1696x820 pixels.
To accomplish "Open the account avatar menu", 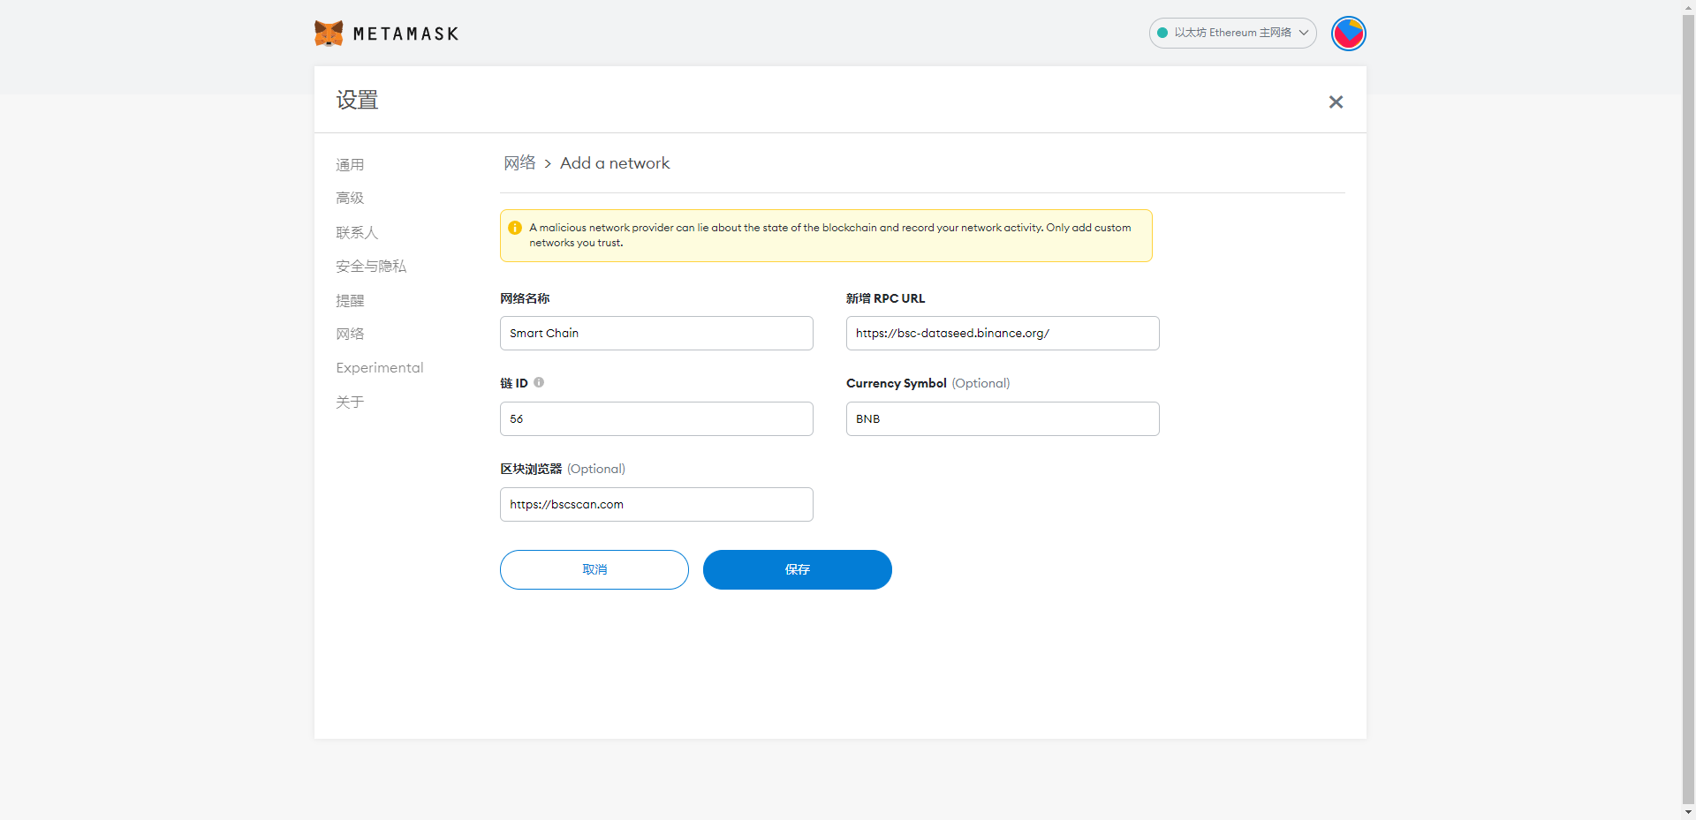I will (1348, 34).
